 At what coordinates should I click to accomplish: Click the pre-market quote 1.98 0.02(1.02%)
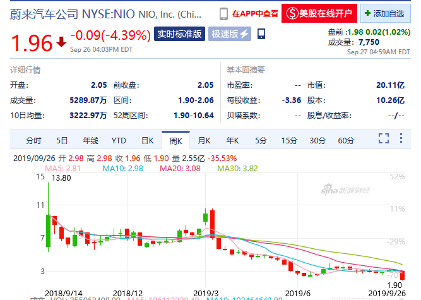pos(379,32)
